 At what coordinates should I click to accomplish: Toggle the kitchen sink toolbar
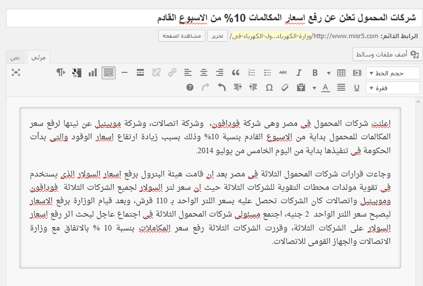point(109,73)
